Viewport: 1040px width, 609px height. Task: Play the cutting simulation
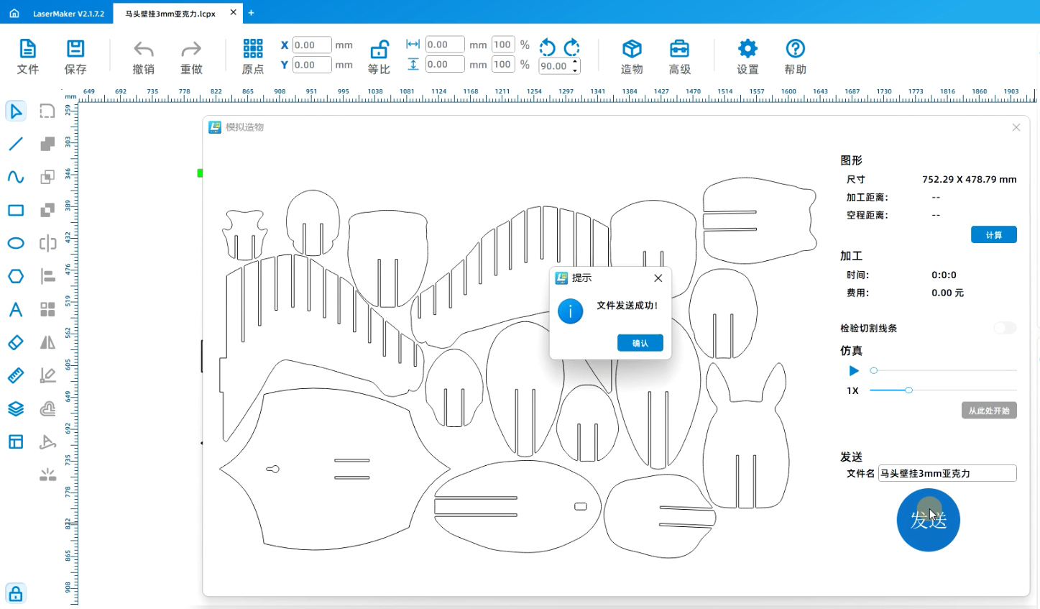[854, 371]
